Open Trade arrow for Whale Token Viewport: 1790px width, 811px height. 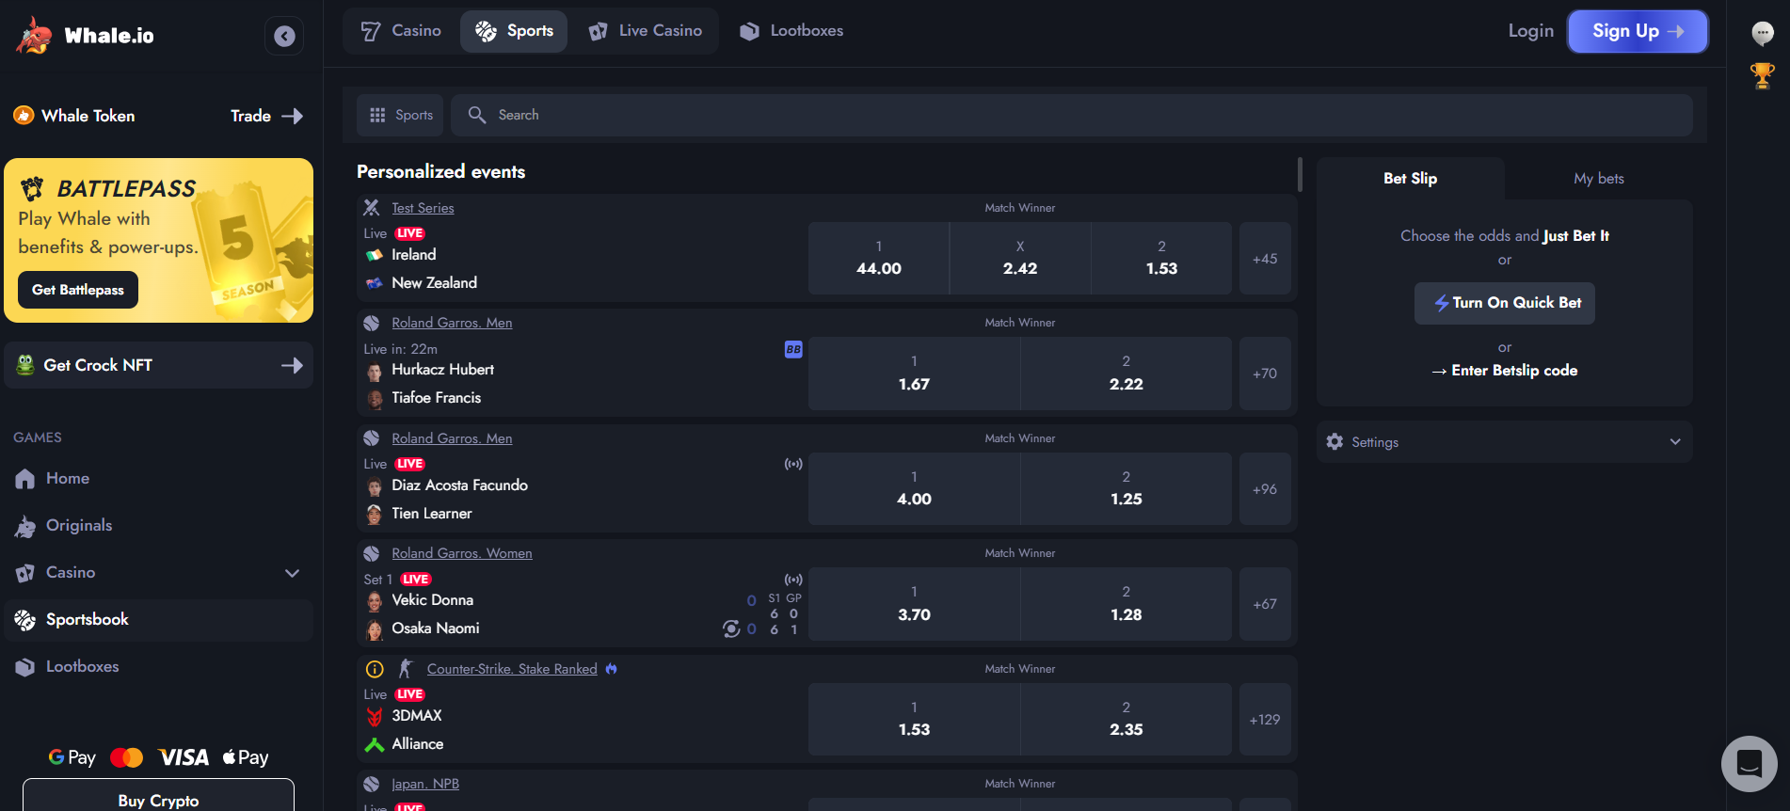[x=267, y=116]
